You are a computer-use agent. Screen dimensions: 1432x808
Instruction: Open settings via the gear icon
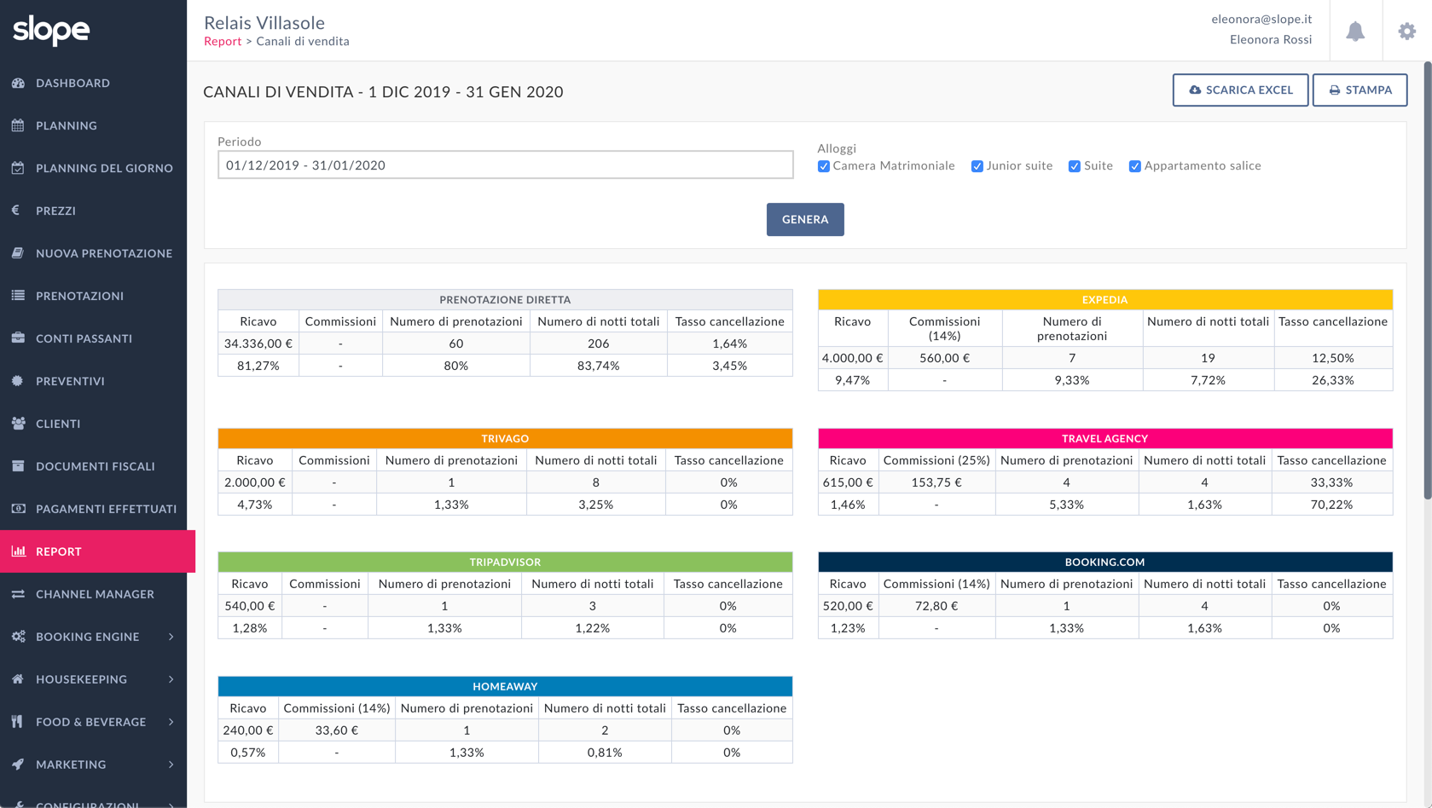point(1406,32)
